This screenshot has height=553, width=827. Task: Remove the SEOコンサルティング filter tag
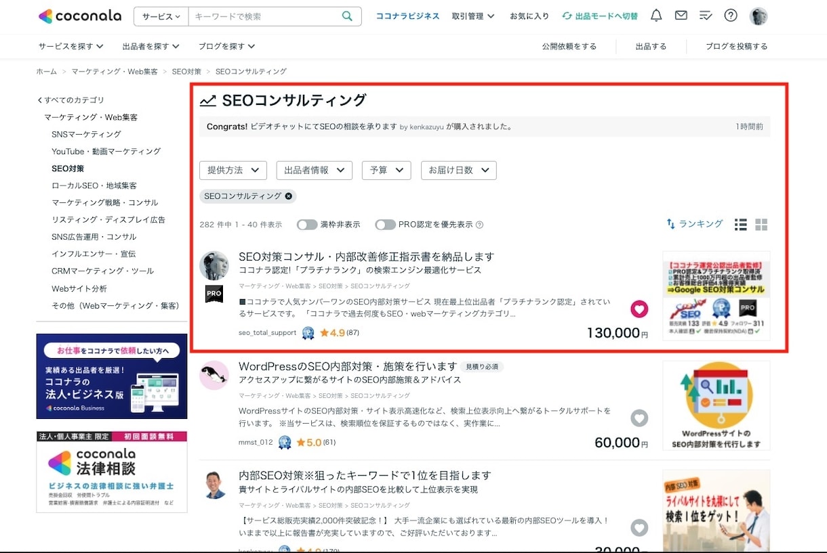click(x=289, y=196)
